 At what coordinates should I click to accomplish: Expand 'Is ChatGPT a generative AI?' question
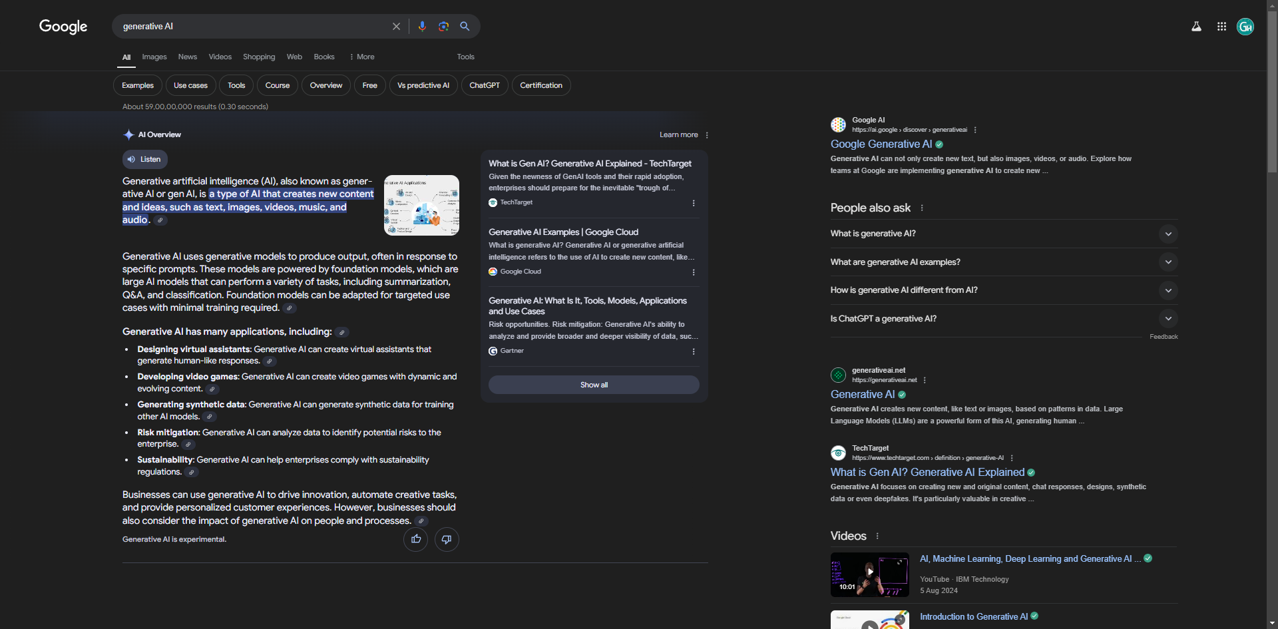tap(1004, 318)
